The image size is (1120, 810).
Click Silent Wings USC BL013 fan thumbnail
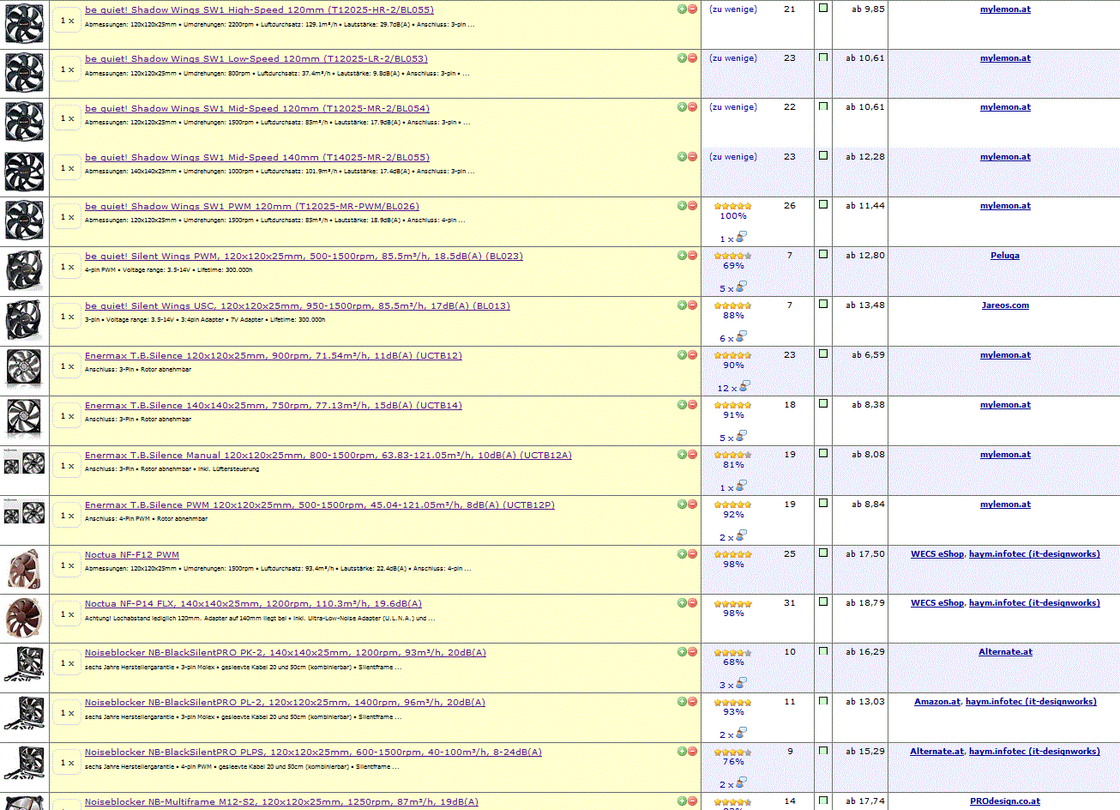point(24,318)
